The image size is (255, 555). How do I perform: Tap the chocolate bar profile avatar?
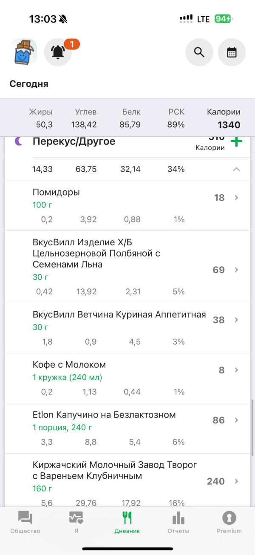(23, 52)
